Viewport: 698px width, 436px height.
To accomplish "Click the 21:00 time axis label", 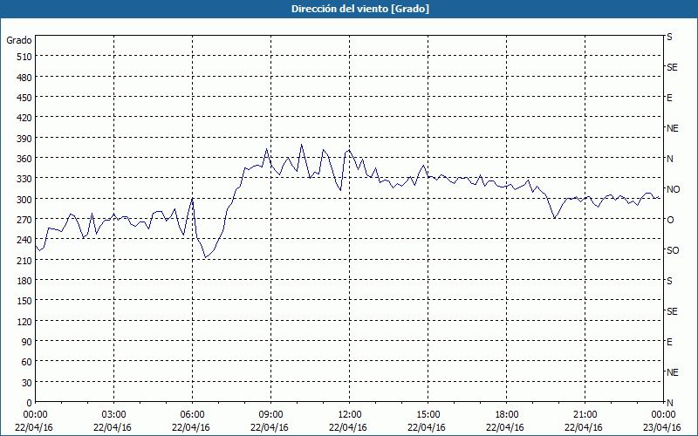I will [585, 415].
